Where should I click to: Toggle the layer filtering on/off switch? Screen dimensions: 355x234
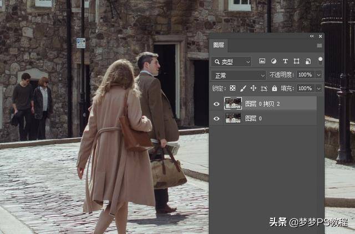point(320,60)
